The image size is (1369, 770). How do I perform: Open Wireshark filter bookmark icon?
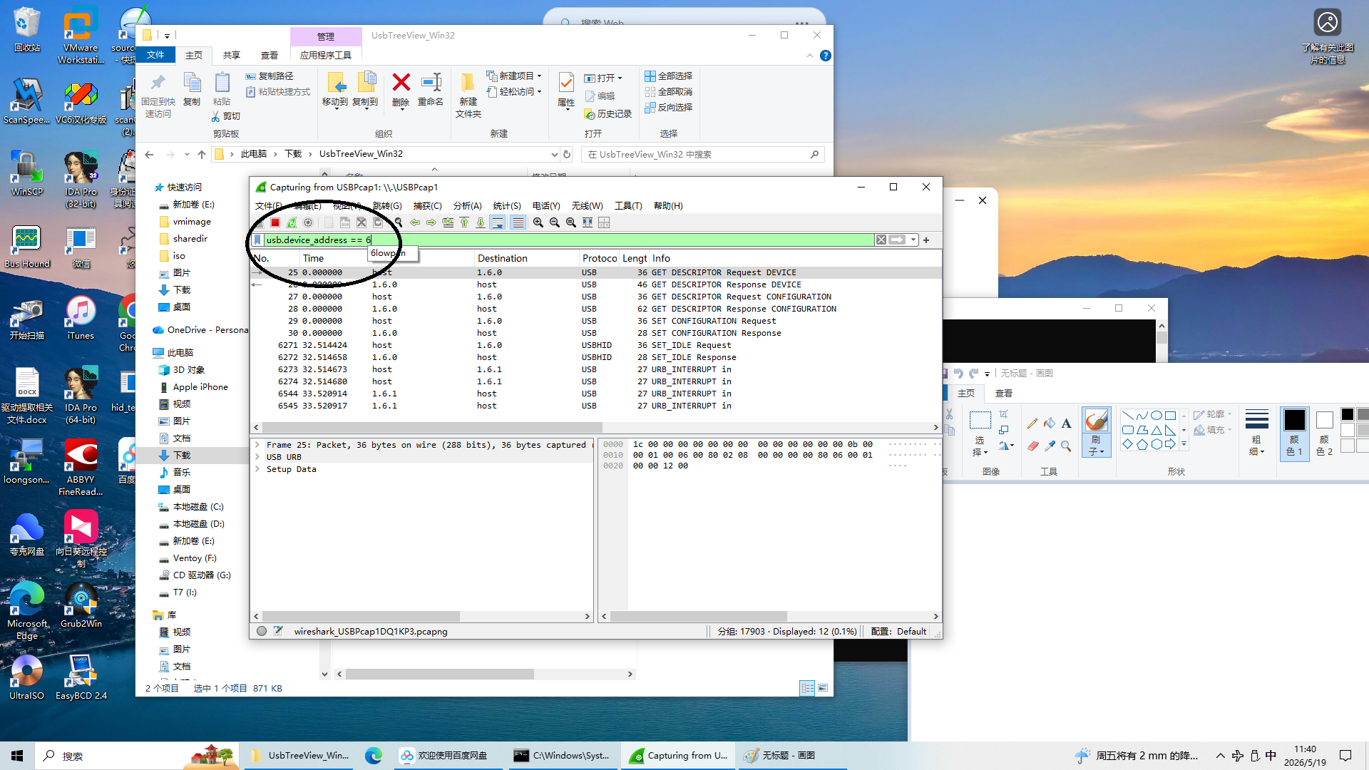[257, 240]
